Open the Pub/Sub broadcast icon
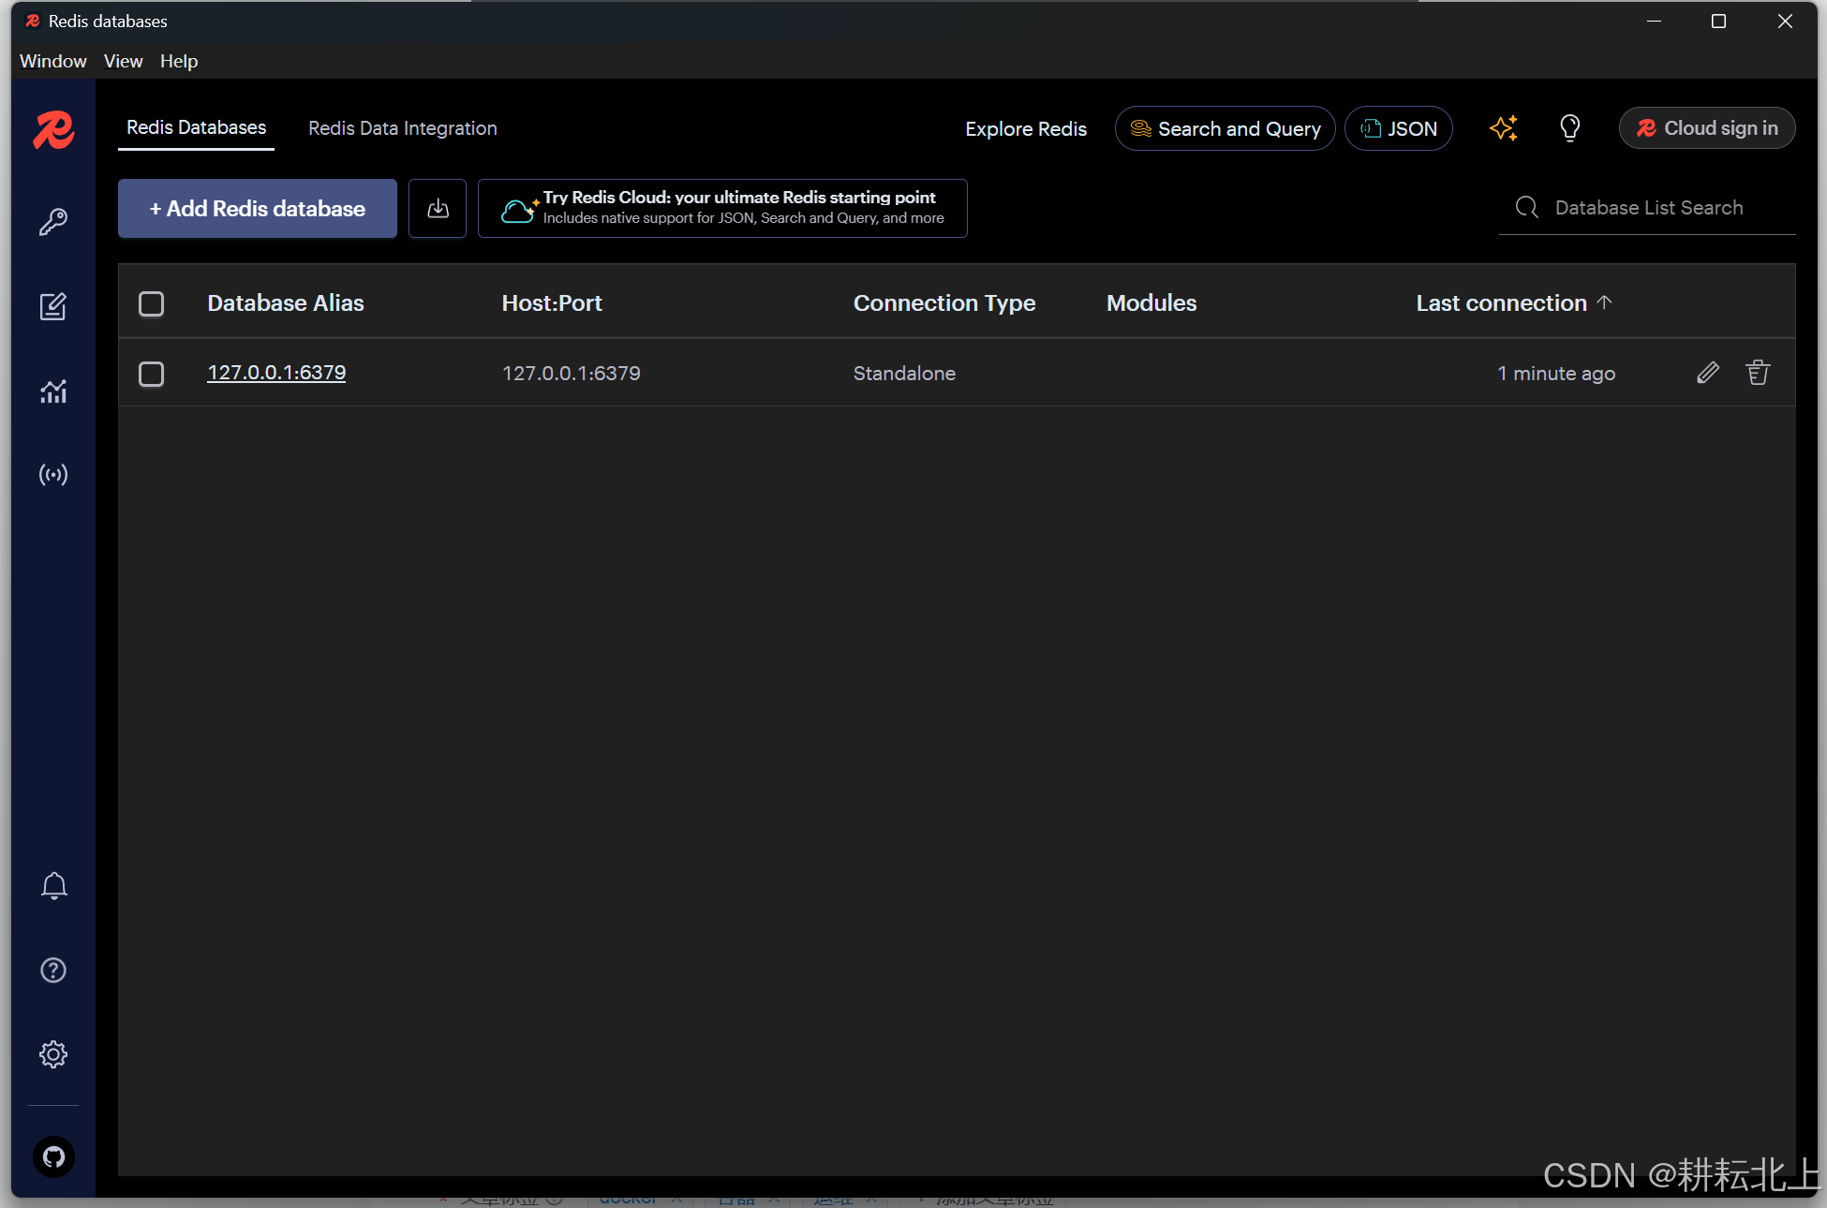1827x1208 pixels. [53, 475]
